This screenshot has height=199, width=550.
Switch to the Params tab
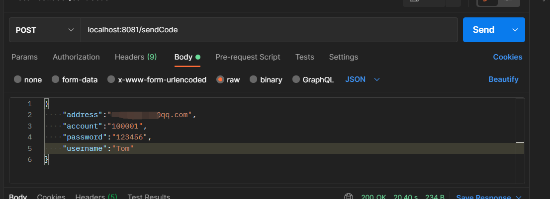(x=24, y=57)
